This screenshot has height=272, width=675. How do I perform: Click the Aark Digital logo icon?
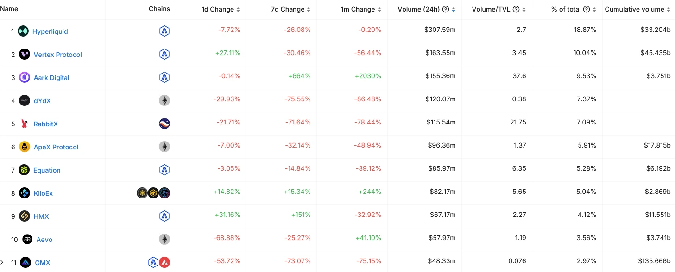[25, 78]
